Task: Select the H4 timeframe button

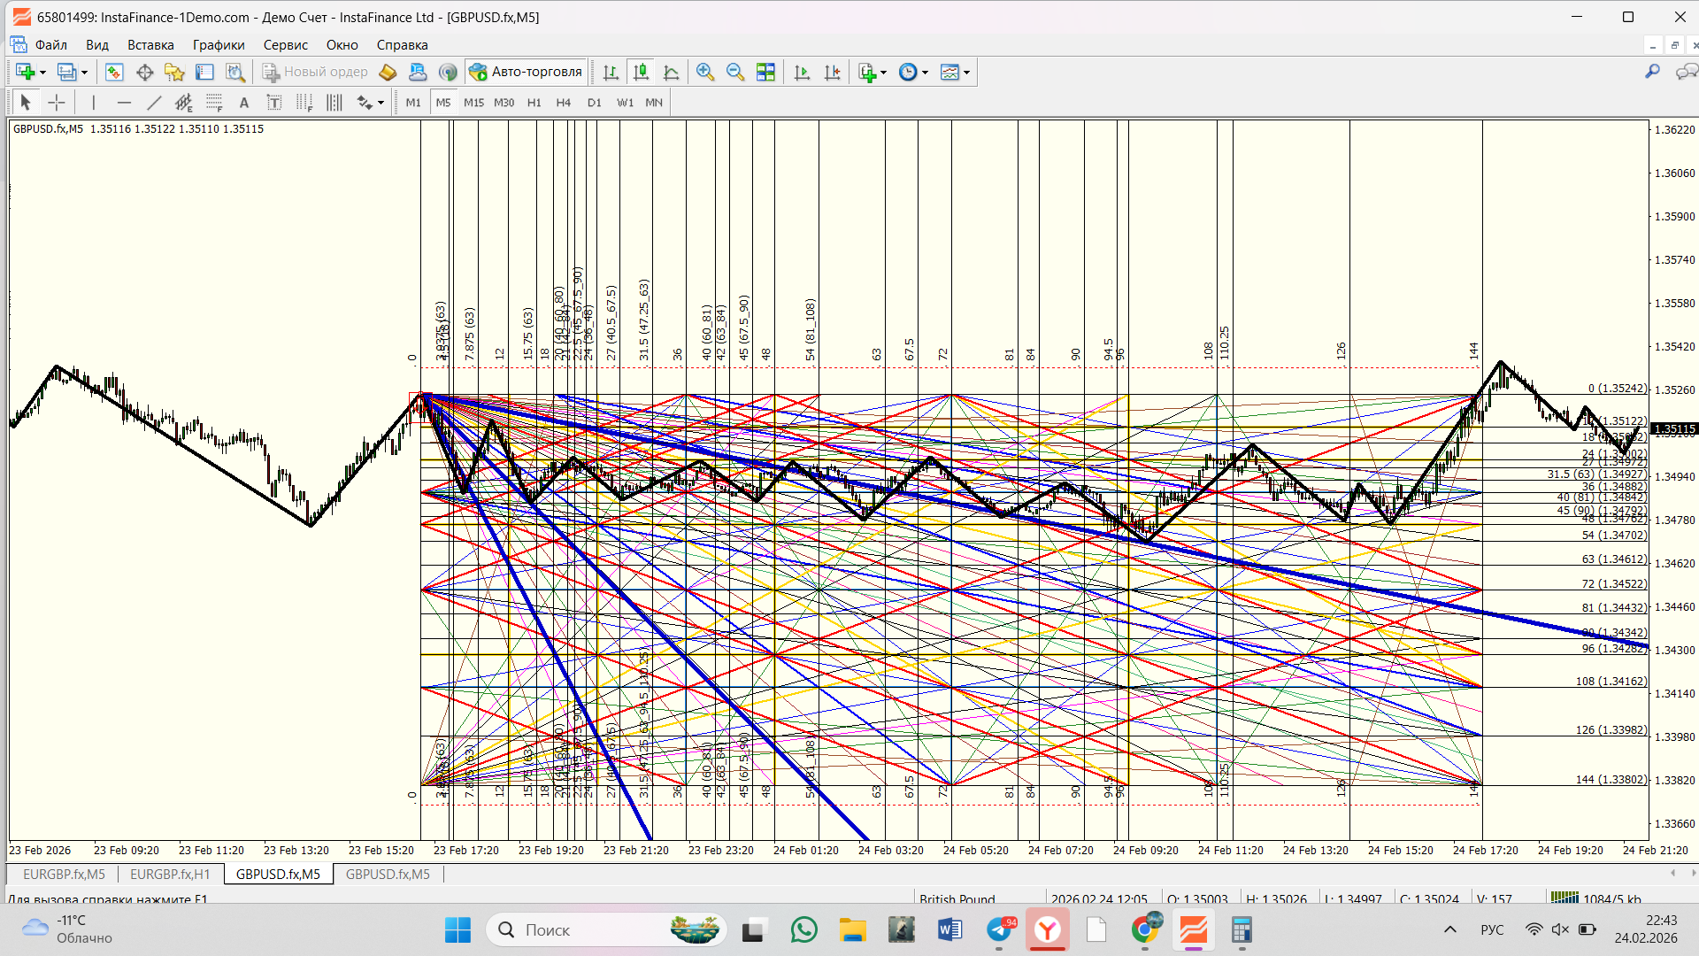Action: click(x=563, y=103)
